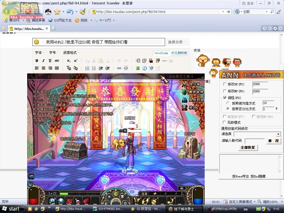Open the background fill color picker

pos(75,68)
